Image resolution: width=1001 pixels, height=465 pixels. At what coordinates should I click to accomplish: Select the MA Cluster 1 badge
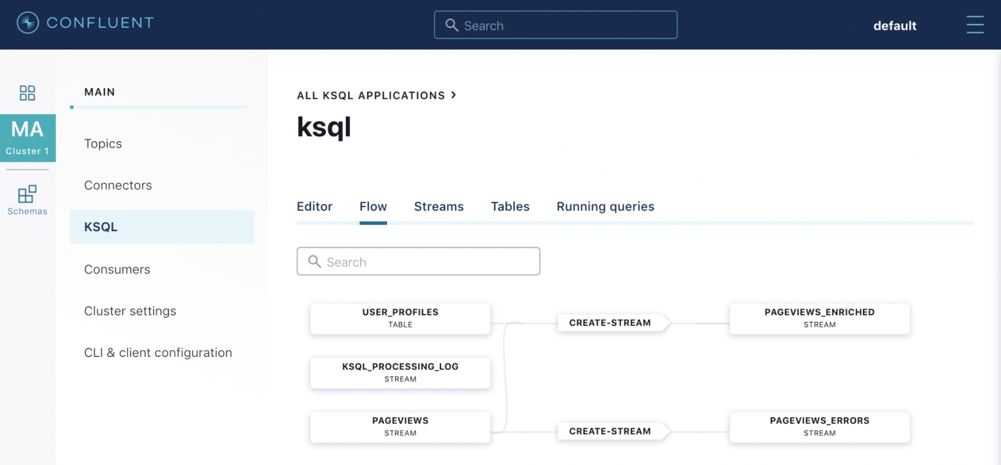click(27, 137)
